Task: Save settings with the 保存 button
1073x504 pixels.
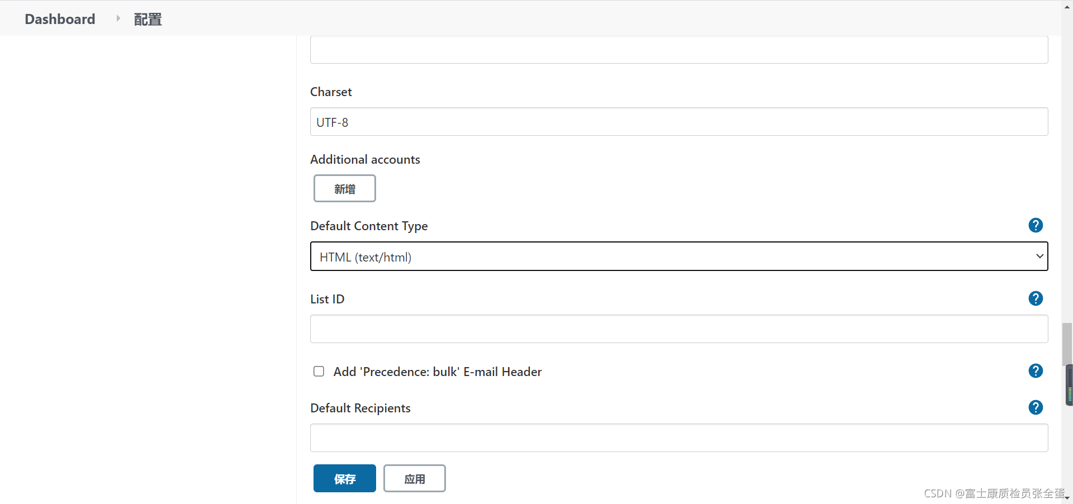Action: (344, 478)
